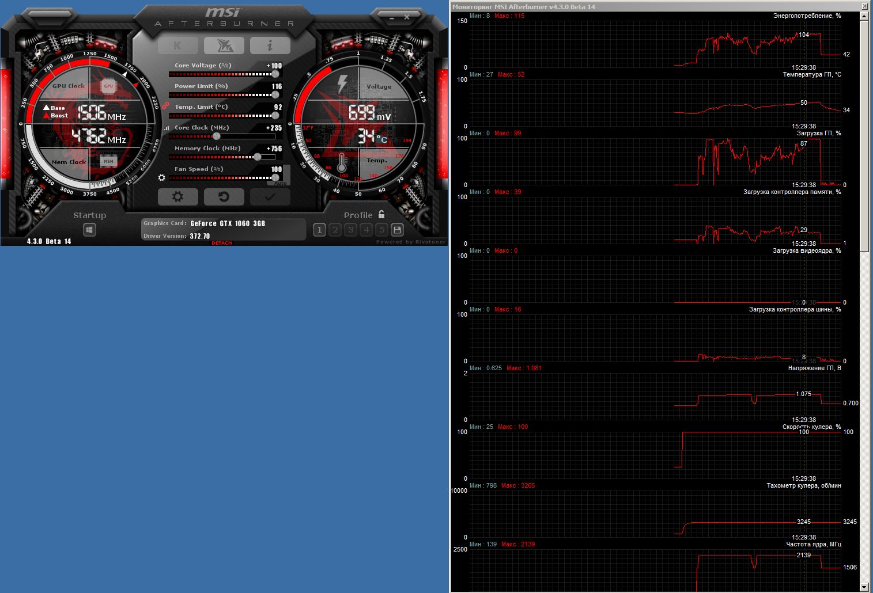Click the Core Clock value +235
The image size is (873, 593).
[x=274, y=128]
